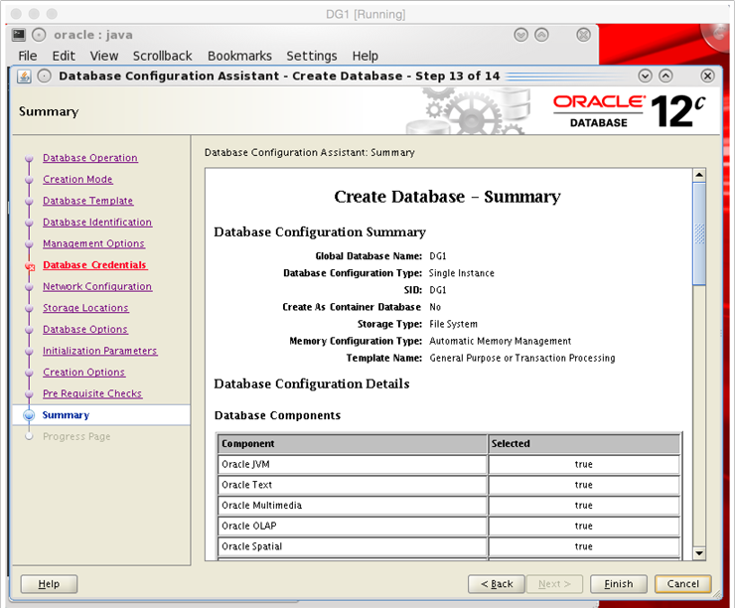This screenshot has height=608, width=735.
Task: Click the Java icon in the DBCA title bar
Action: 25,76
